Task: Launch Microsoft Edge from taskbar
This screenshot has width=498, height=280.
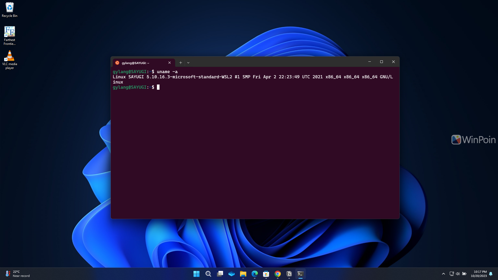Action: coord(255,274)
